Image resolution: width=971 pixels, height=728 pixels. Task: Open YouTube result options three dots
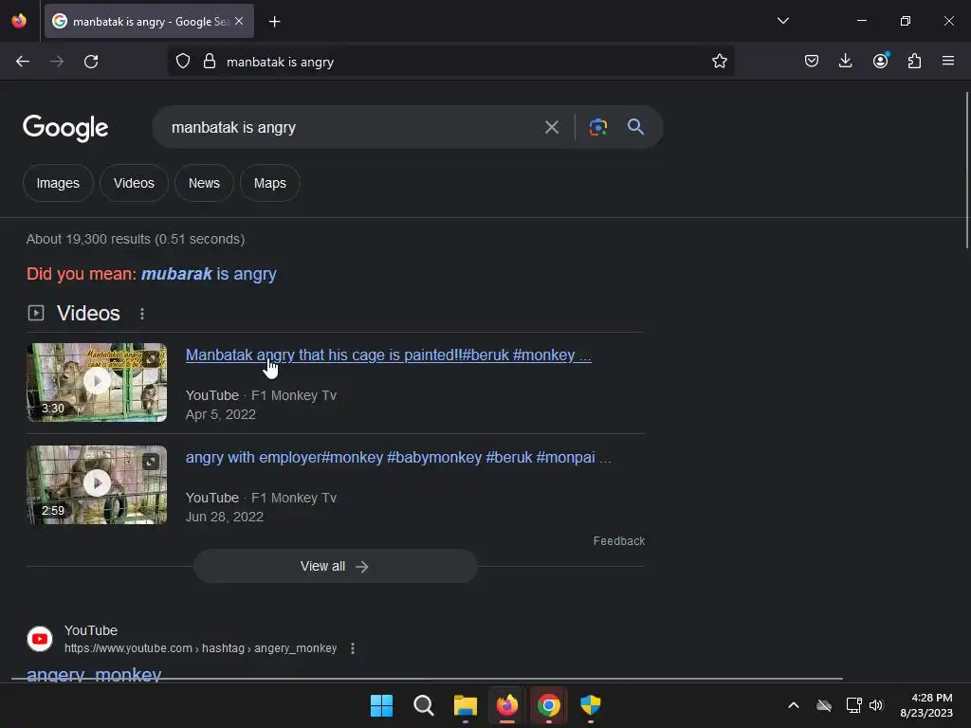click(353, 648)
